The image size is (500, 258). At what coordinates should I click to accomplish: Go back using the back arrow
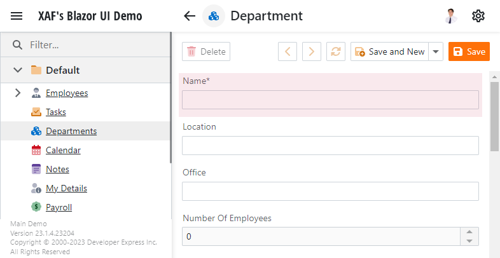coord(190,16)
